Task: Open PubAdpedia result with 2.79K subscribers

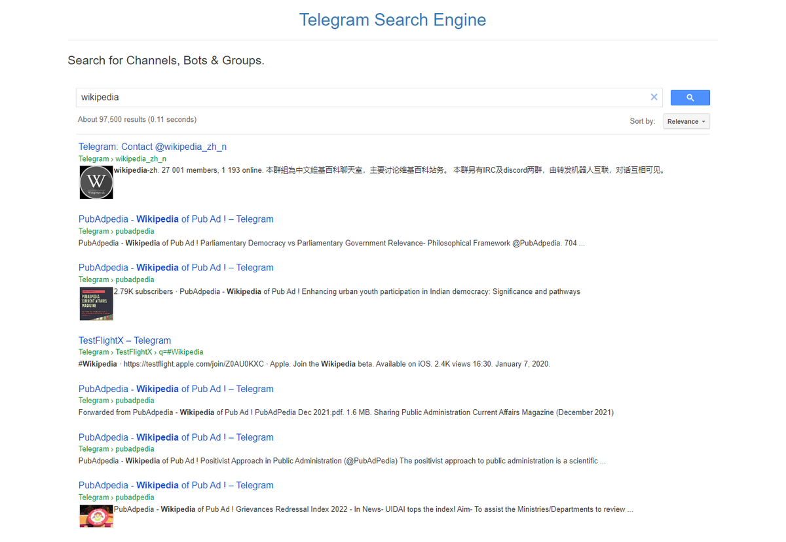Action: [x=176, y=268]
